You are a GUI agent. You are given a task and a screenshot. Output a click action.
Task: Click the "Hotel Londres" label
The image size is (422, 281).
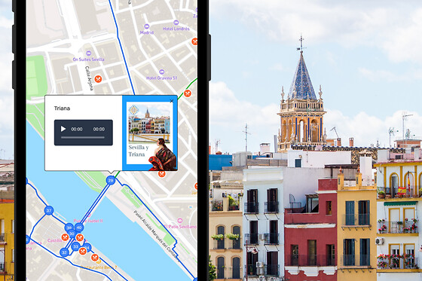tap(176, 29)
